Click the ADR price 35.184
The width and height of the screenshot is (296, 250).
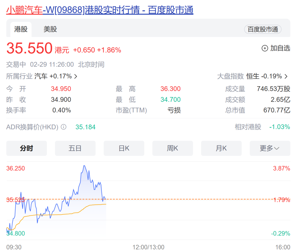click(86, 127)
